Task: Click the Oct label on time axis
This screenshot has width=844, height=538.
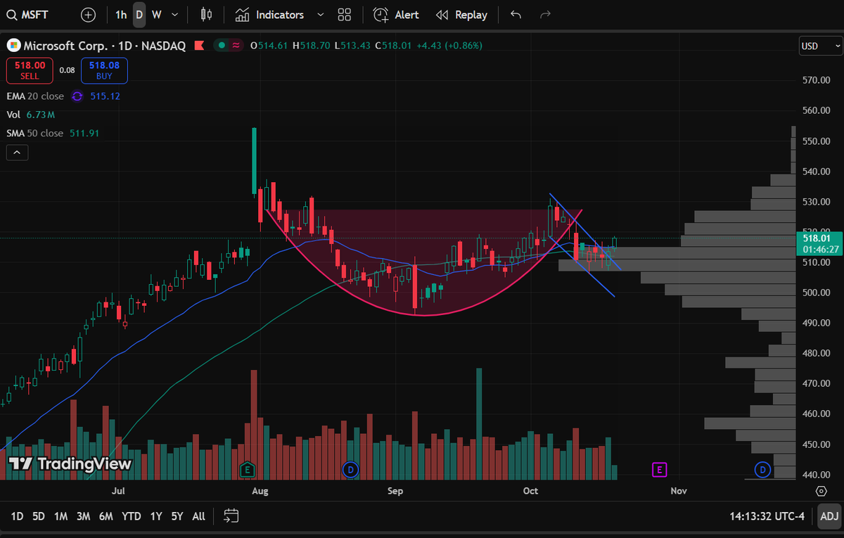Action: coord(531,491)
